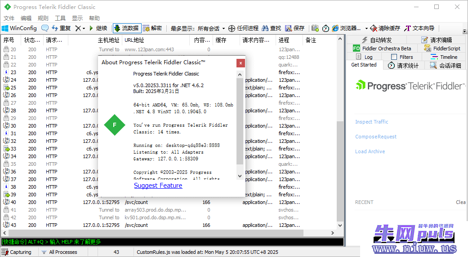Click the ComposeRequest link
Viewport: 468px width, 257px height.
376,137
